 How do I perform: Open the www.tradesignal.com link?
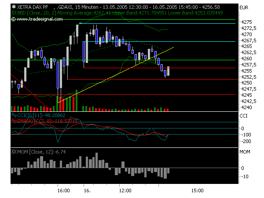tap(40, 19)
